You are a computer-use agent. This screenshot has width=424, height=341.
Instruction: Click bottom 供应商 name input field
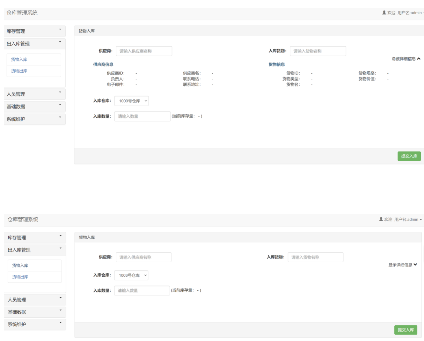point(143,257)
